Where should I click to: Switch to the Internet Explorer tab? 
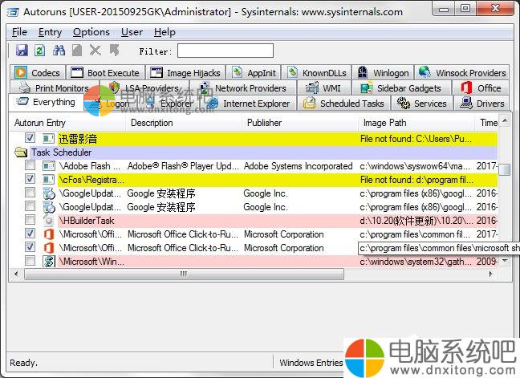248,104
